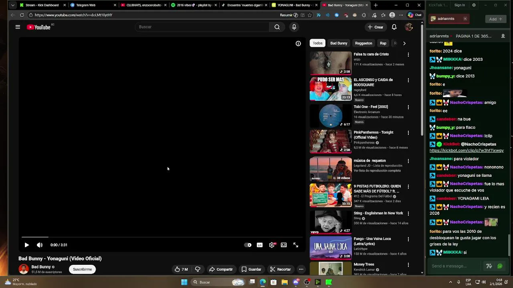Screen dimensions: 513x288
Task: Open options for Tobi One - Feel video
Action: [408, 107]
